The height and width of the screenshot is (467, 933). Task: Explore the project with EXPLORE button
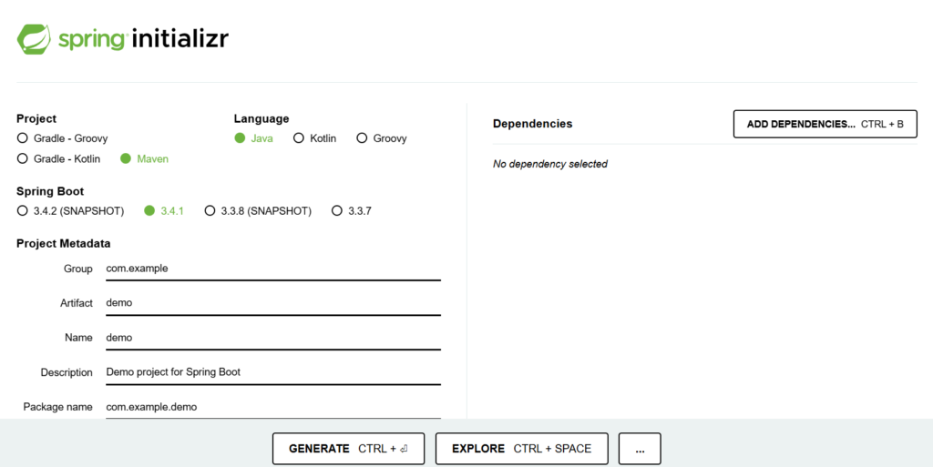522,449
